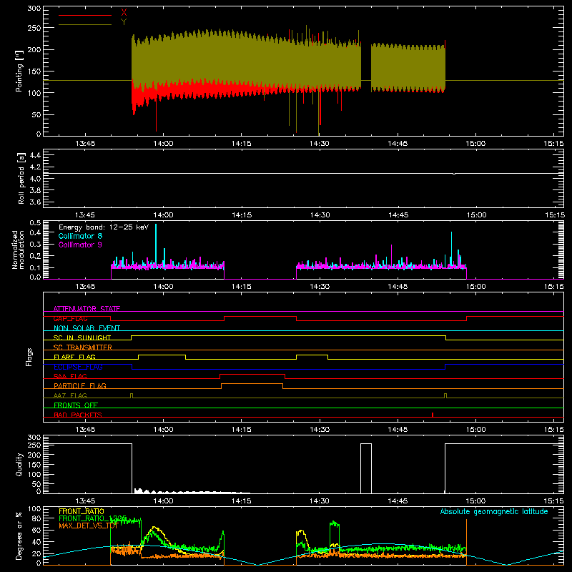Select the red X legend line sample
Screen dimensions: 572x572
pos(85,15)
